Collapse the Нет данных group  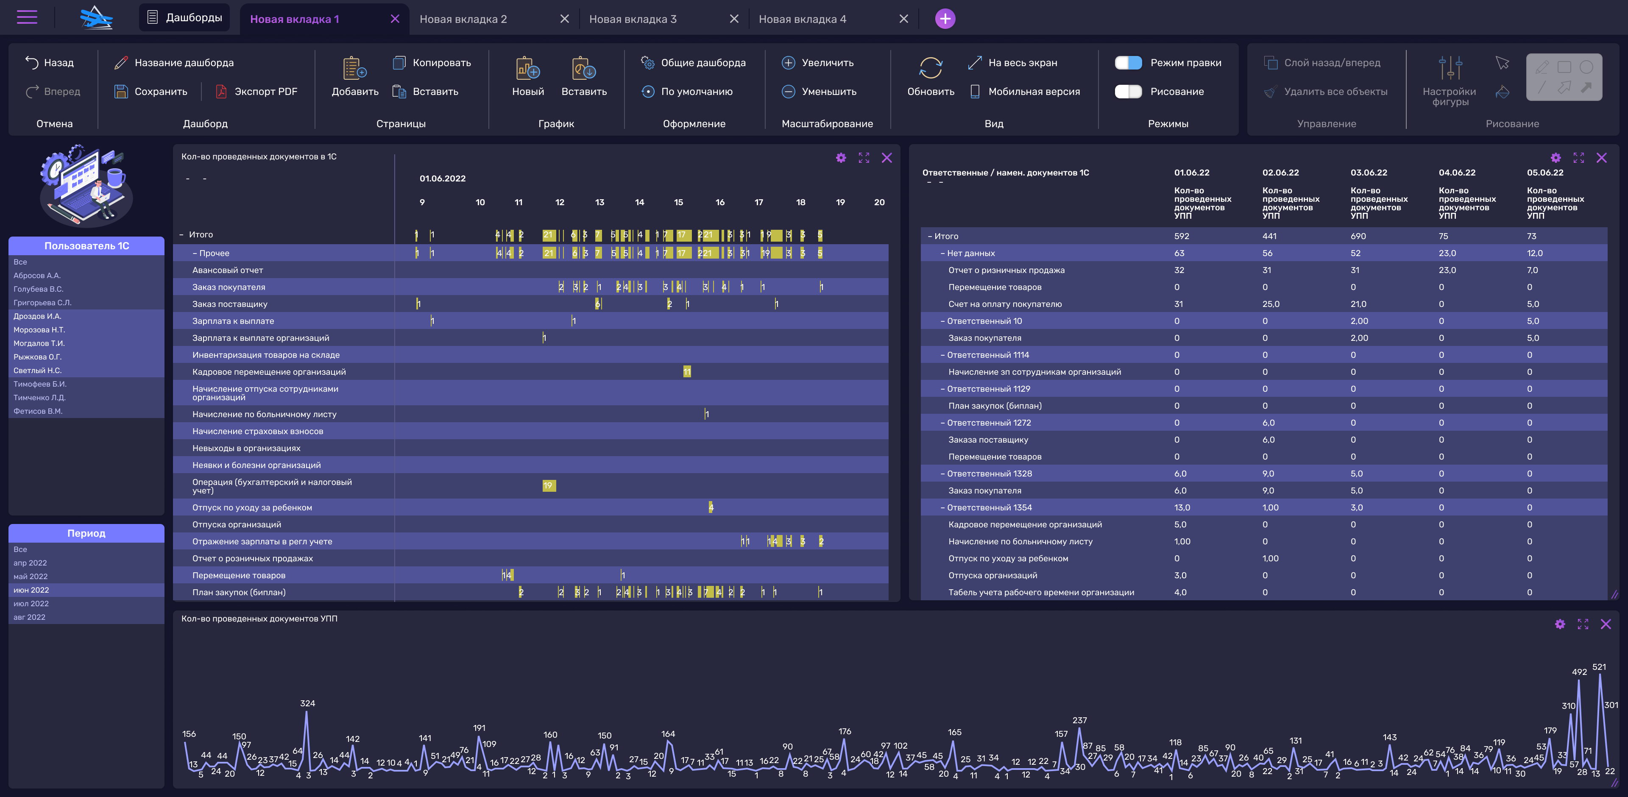942,254
